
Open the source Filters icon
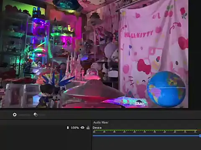(36, 115)
